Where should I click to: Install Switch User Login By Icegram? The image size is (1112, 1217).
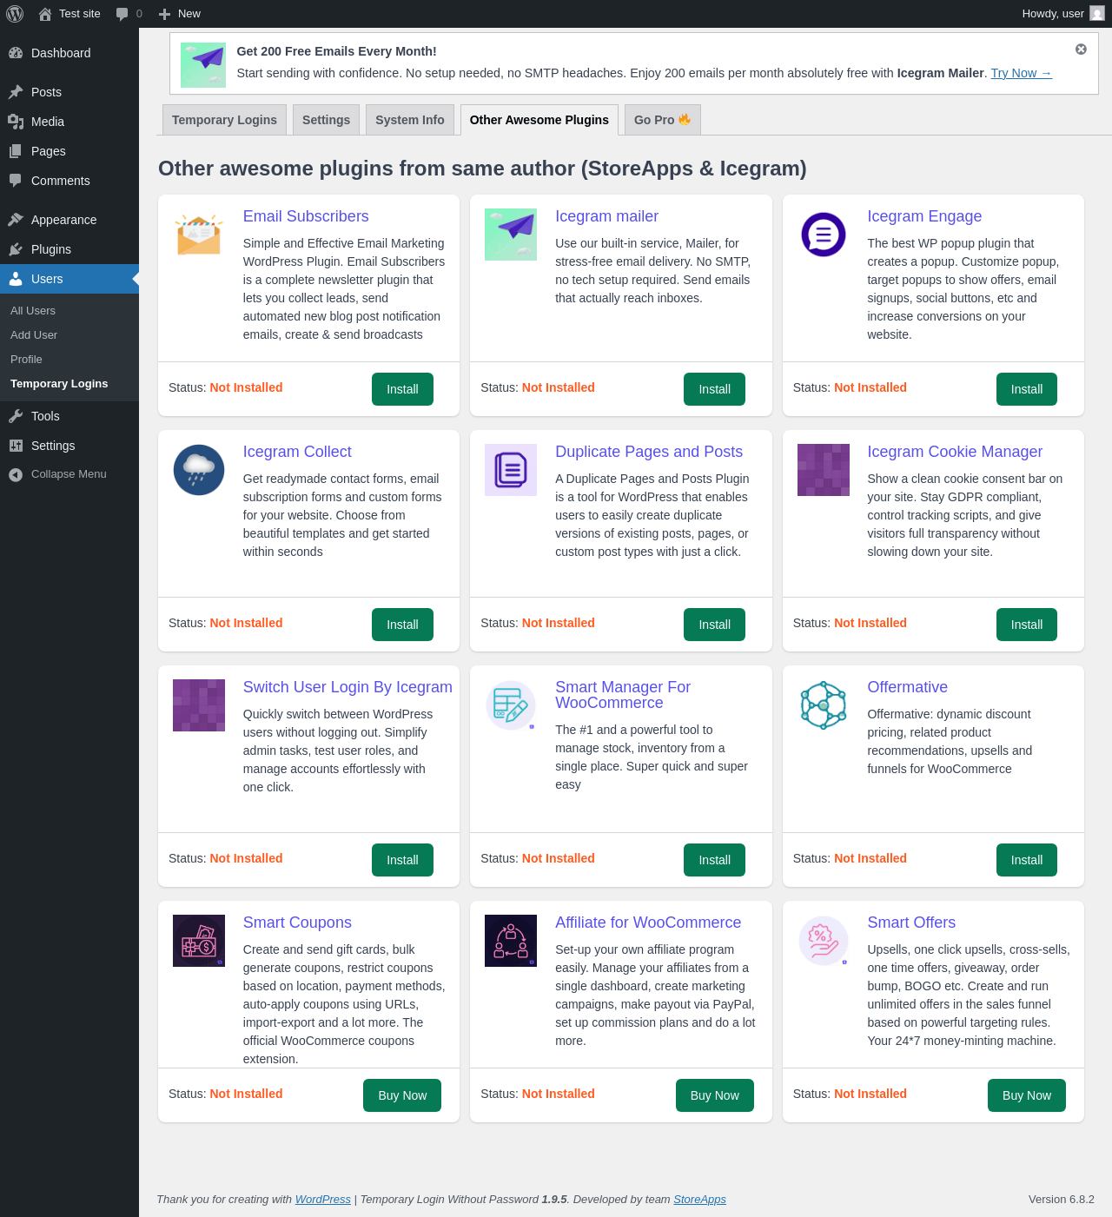[402, 860]
